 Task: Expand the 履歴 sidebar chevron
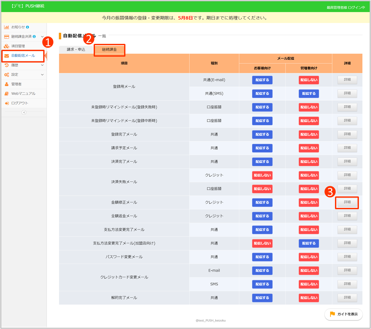(42, 65)
